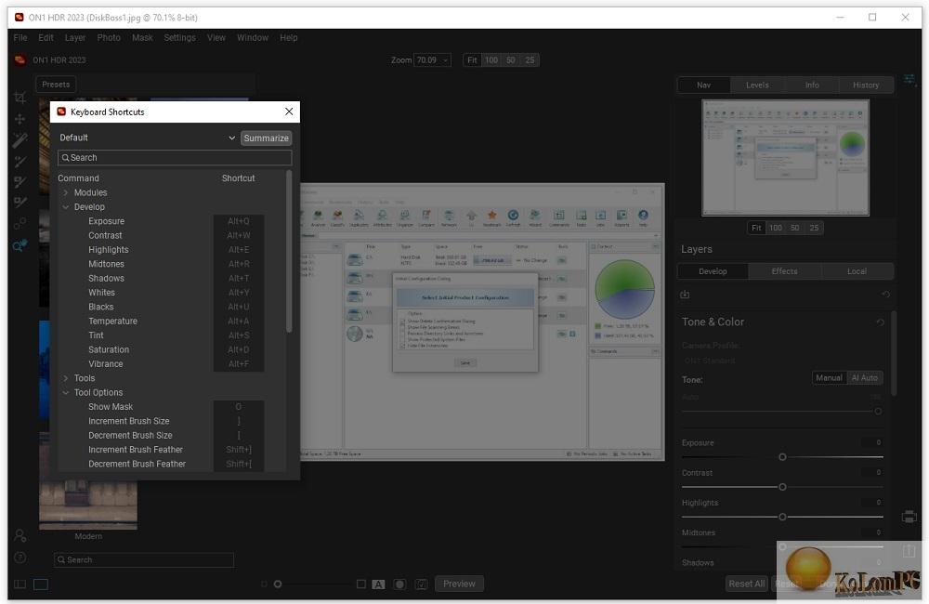Viewport: 929px width, 604px height.
Task: Toggle the soft proofing A icon
Action: point(379,584)
